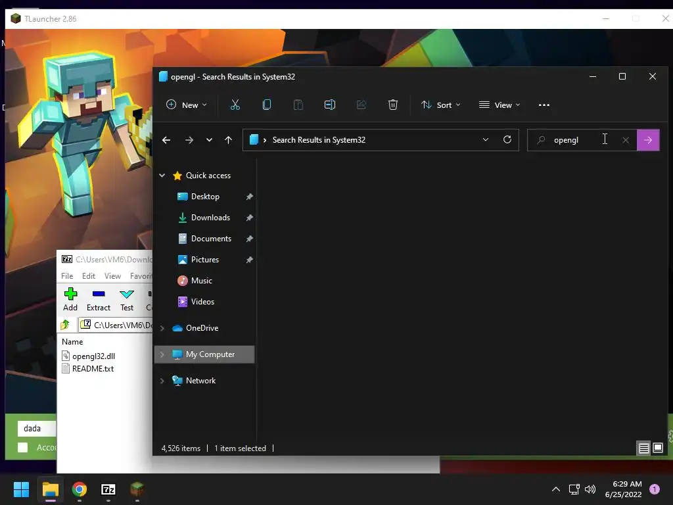This screenshot has height=505, width=673.
Task: Click the Paste clipboard icon in Explorer
Action: [298, 105]
